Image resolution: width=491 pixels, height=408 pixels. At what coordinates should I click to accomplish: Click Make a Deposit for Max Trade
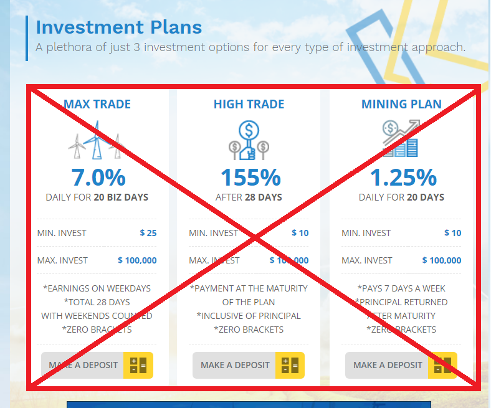click(83, 365)
